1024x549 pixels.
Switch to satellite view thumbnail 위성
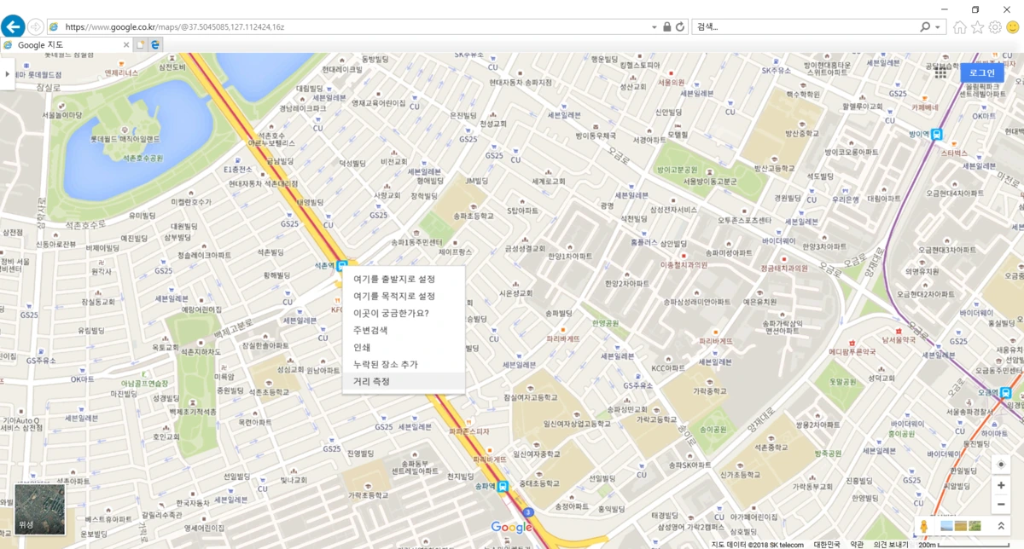pos(40,509)
